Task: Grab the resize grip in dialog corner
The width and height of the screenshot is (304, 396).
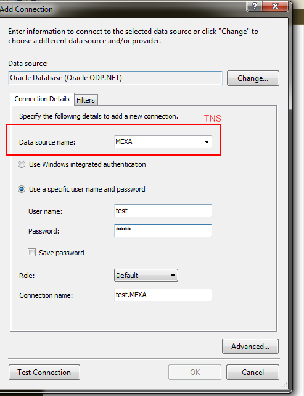Action: [x=285, y=385]
